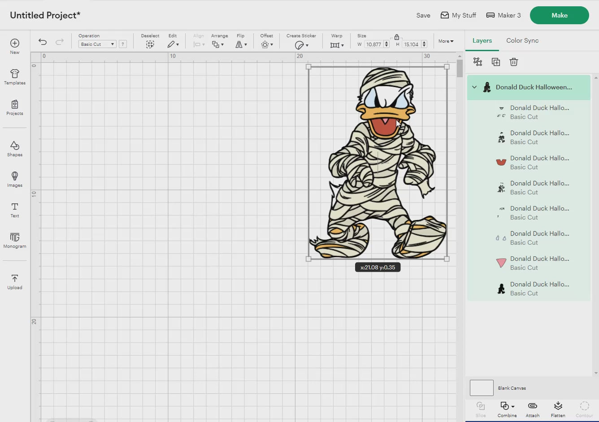Open the Align dropdown

[199, 44]
